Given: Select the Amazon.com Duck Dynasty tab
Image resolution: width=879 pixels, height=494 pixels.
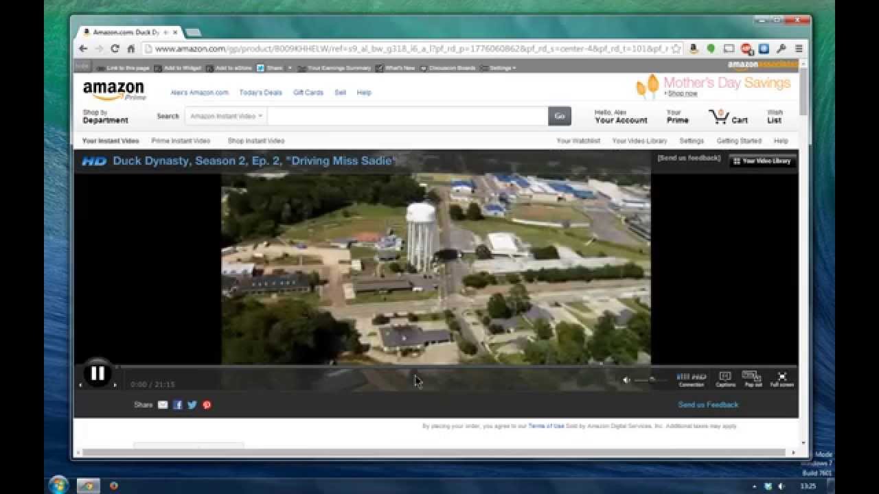Looking at the screenshot, I should point(128,32).
